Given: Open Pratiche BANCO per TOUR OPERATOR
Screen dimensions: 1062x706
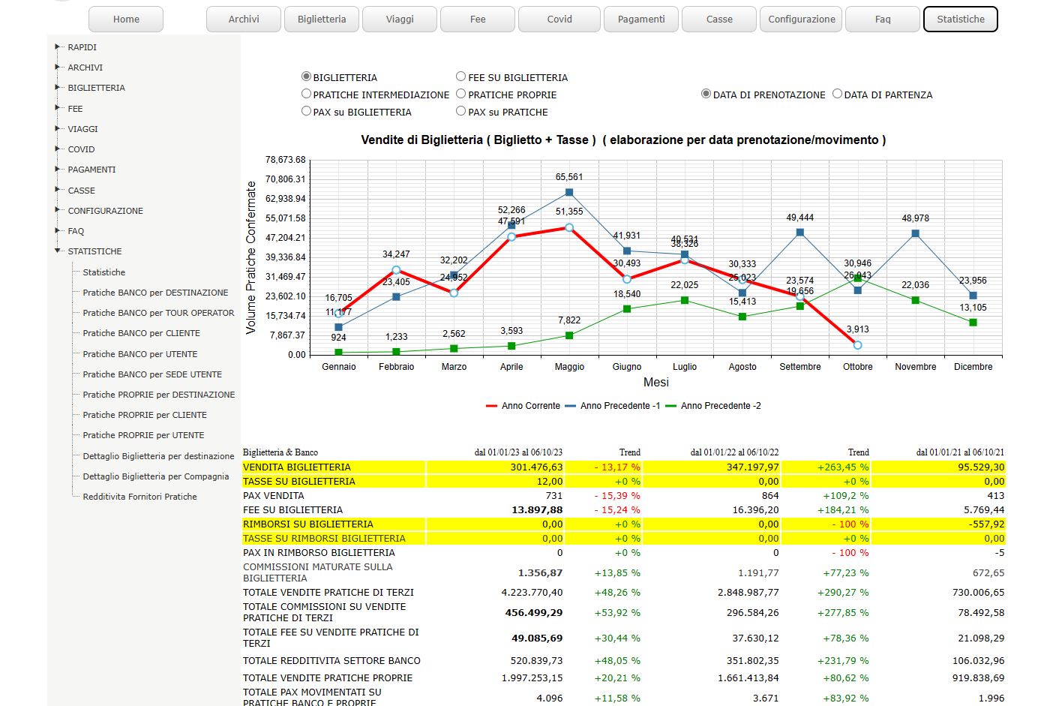Looking at the screenshot, I should (x=158, y=313).
